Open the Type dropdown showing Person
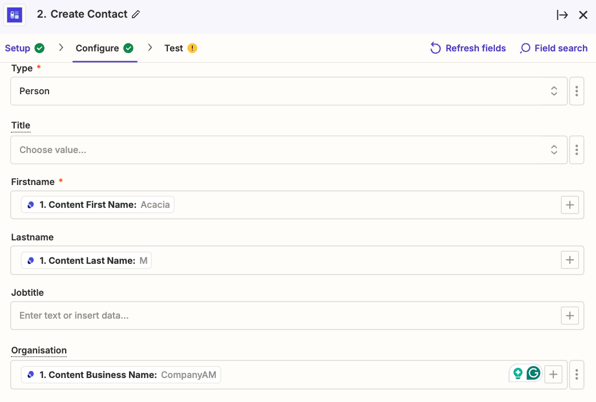 289,91
